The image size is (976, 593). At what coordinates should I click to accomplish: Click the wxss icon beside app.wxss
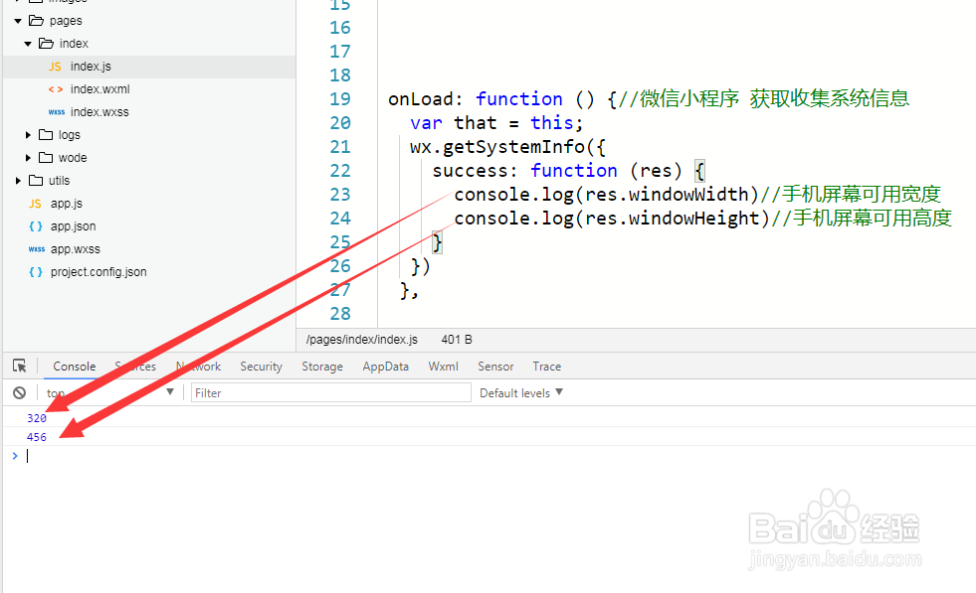point(36,249)
